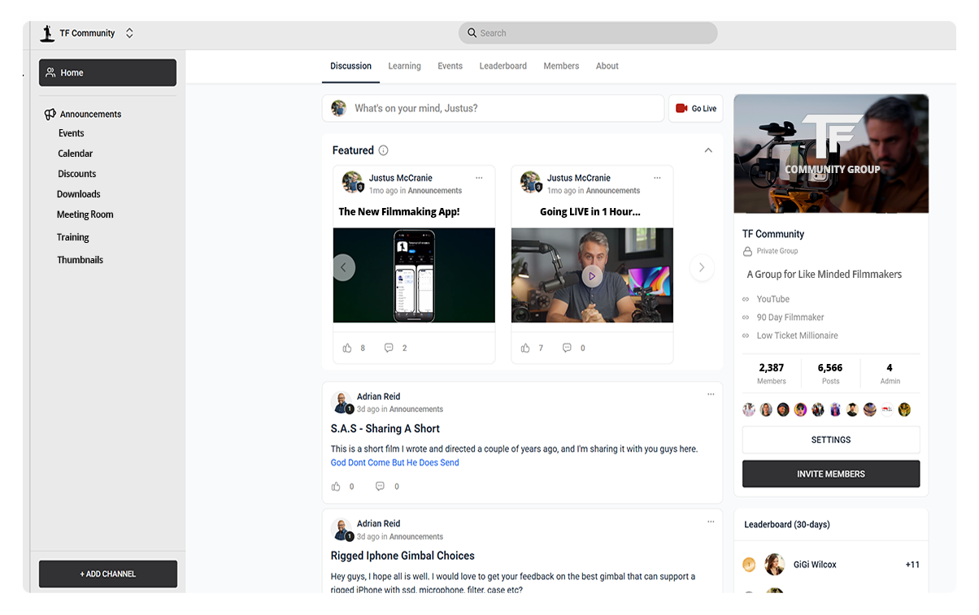Open the Learning tab
The image size is (979, 615).
tap(404, 66)
